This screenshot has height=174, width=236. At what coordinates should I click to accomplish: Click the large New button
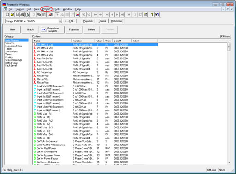pos(12,29)
